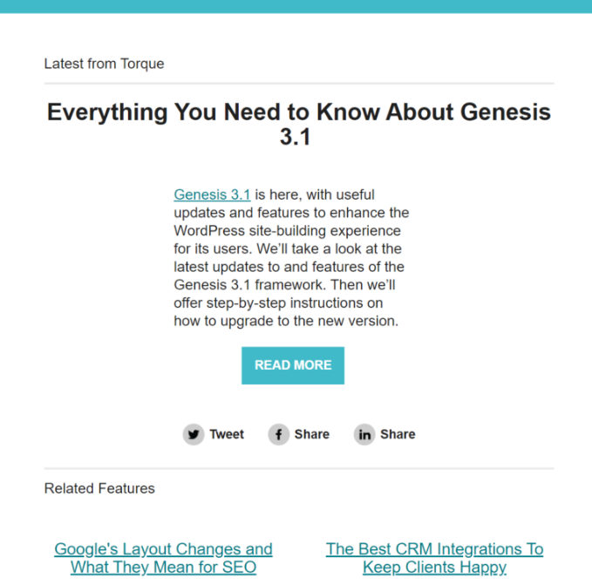This screenshot has width=592, height=585.
Task: Click the Share label beside LinkedIn icon
Action: coord(398,434)
